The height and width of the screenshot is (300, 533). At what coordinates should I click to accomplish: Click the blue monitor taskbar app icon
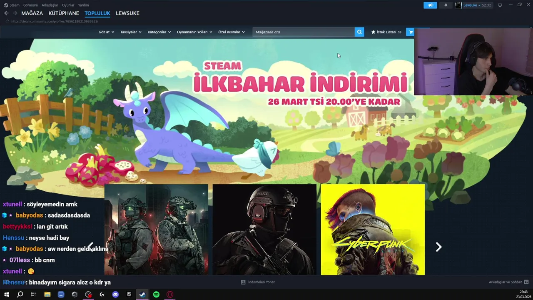click(61, 294)
